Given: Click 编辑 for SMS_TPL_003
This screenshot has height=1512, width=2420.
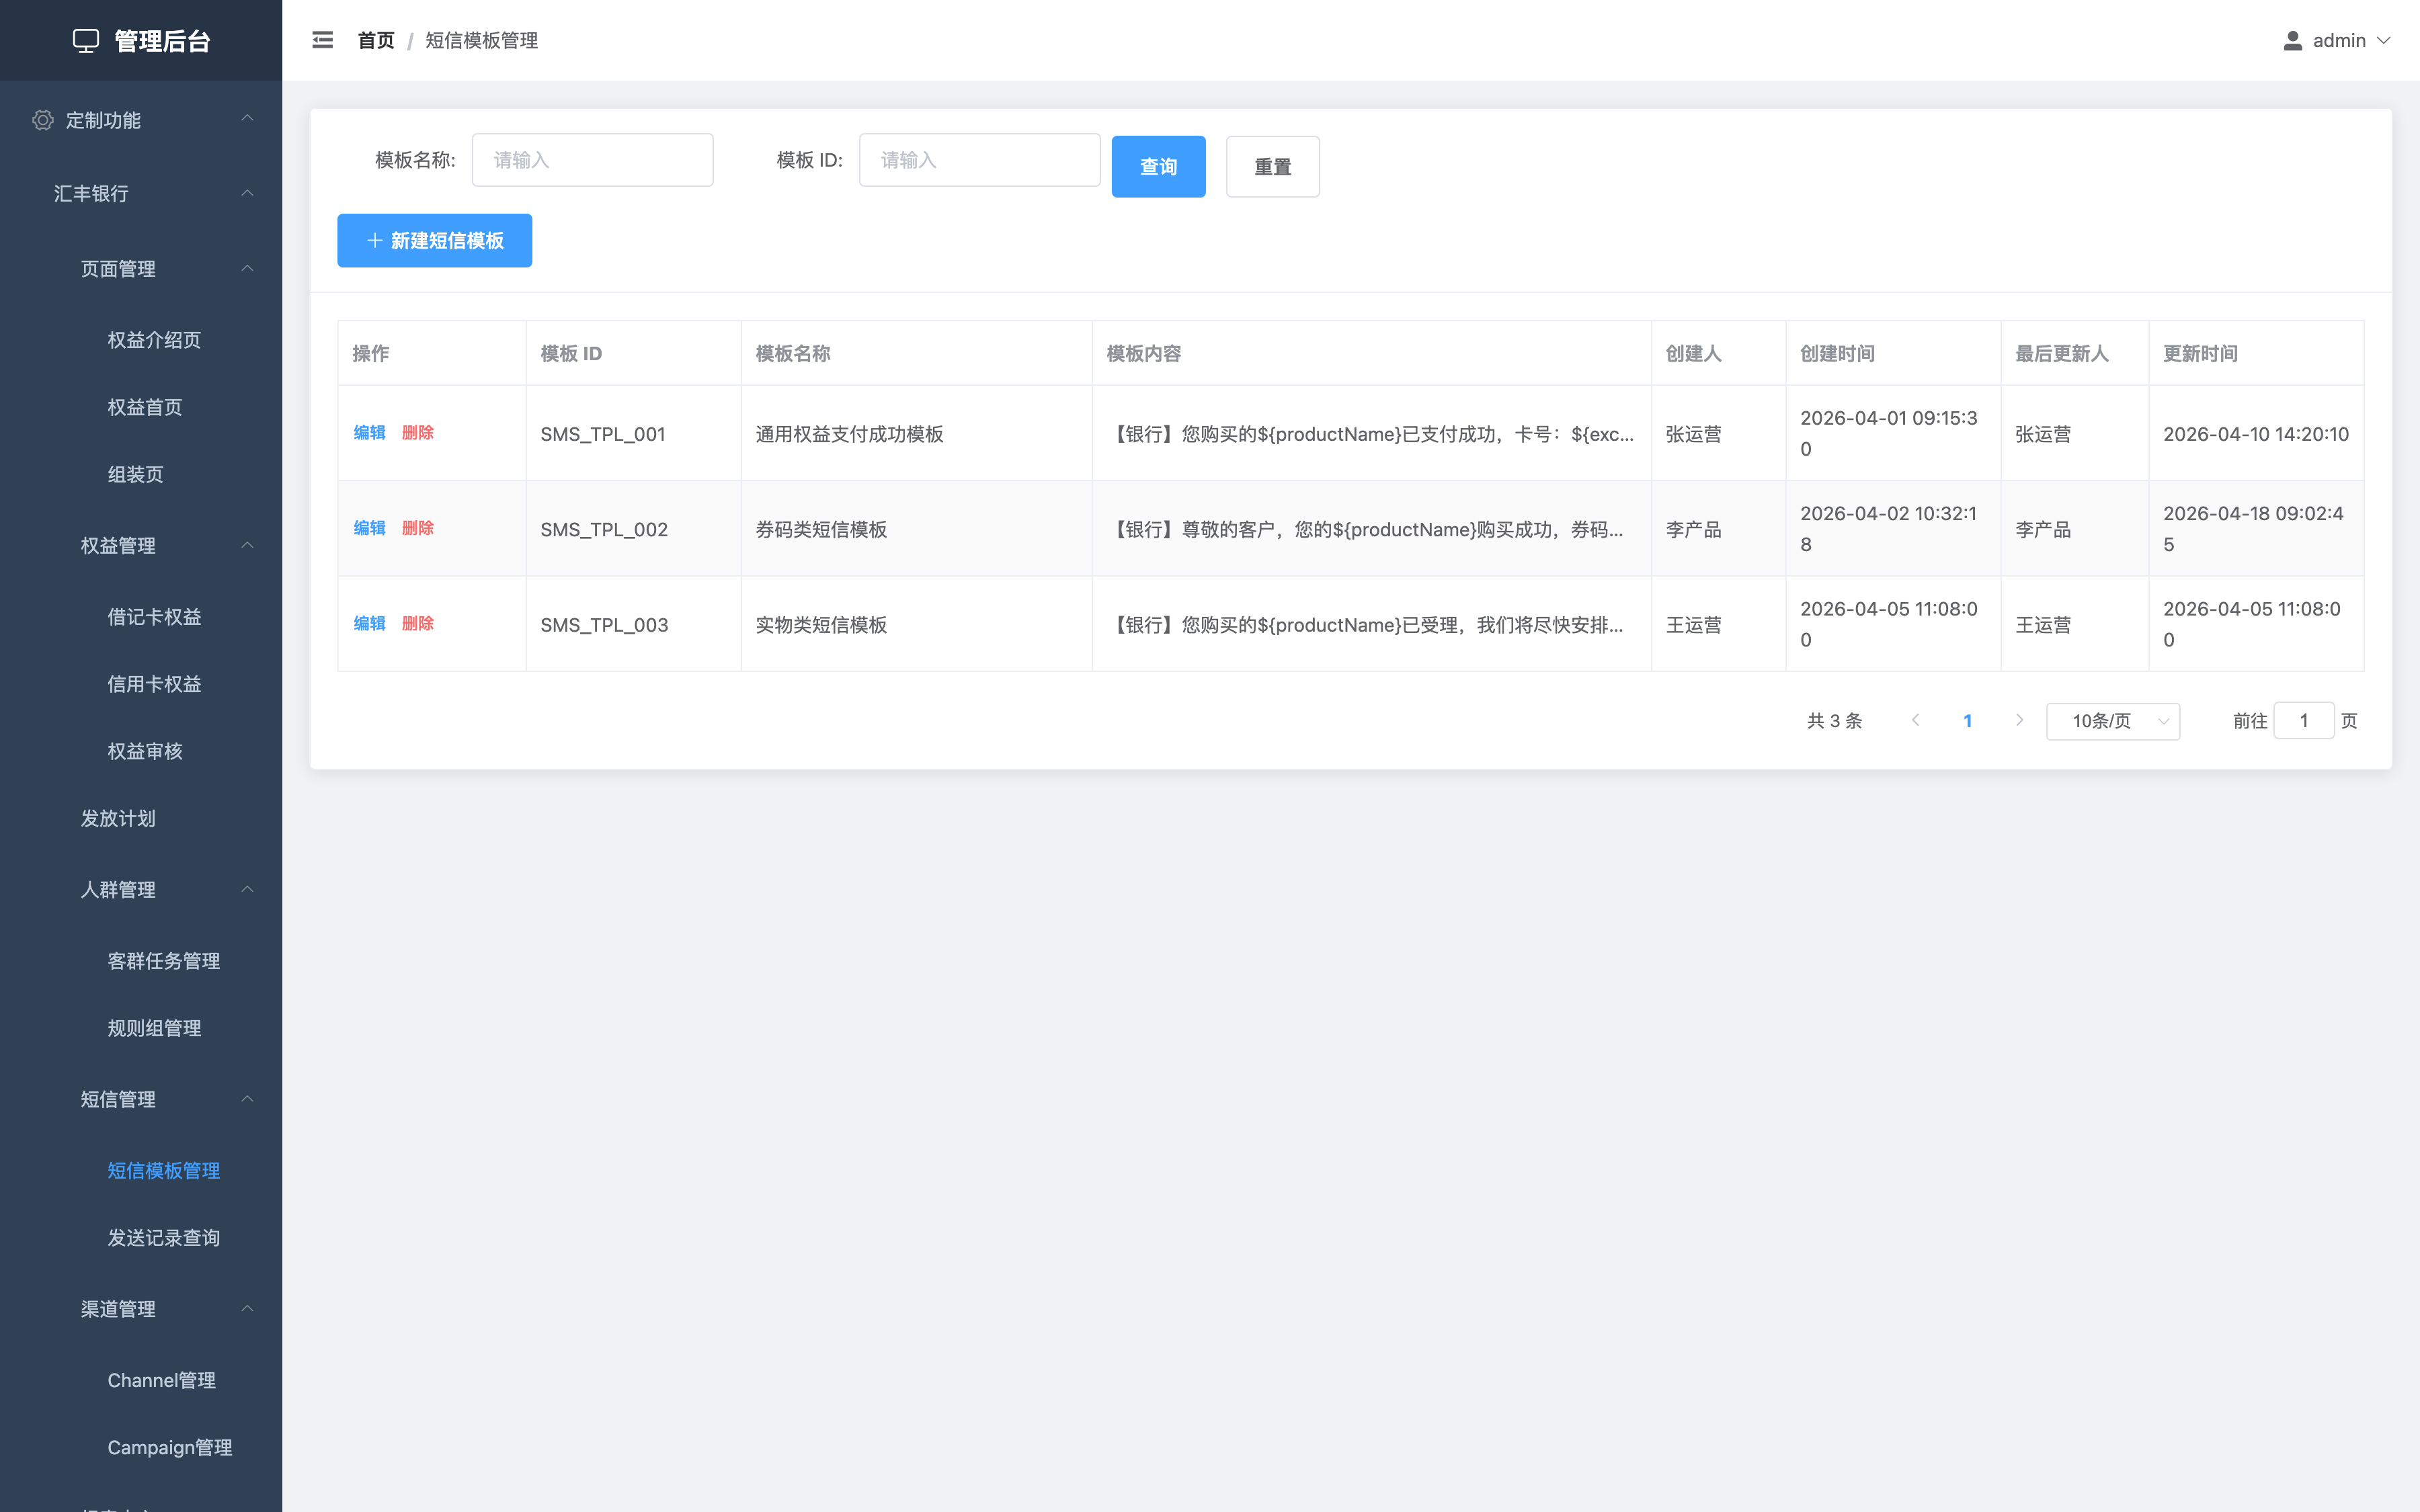Looking at the screenshot, I should 369,623.
